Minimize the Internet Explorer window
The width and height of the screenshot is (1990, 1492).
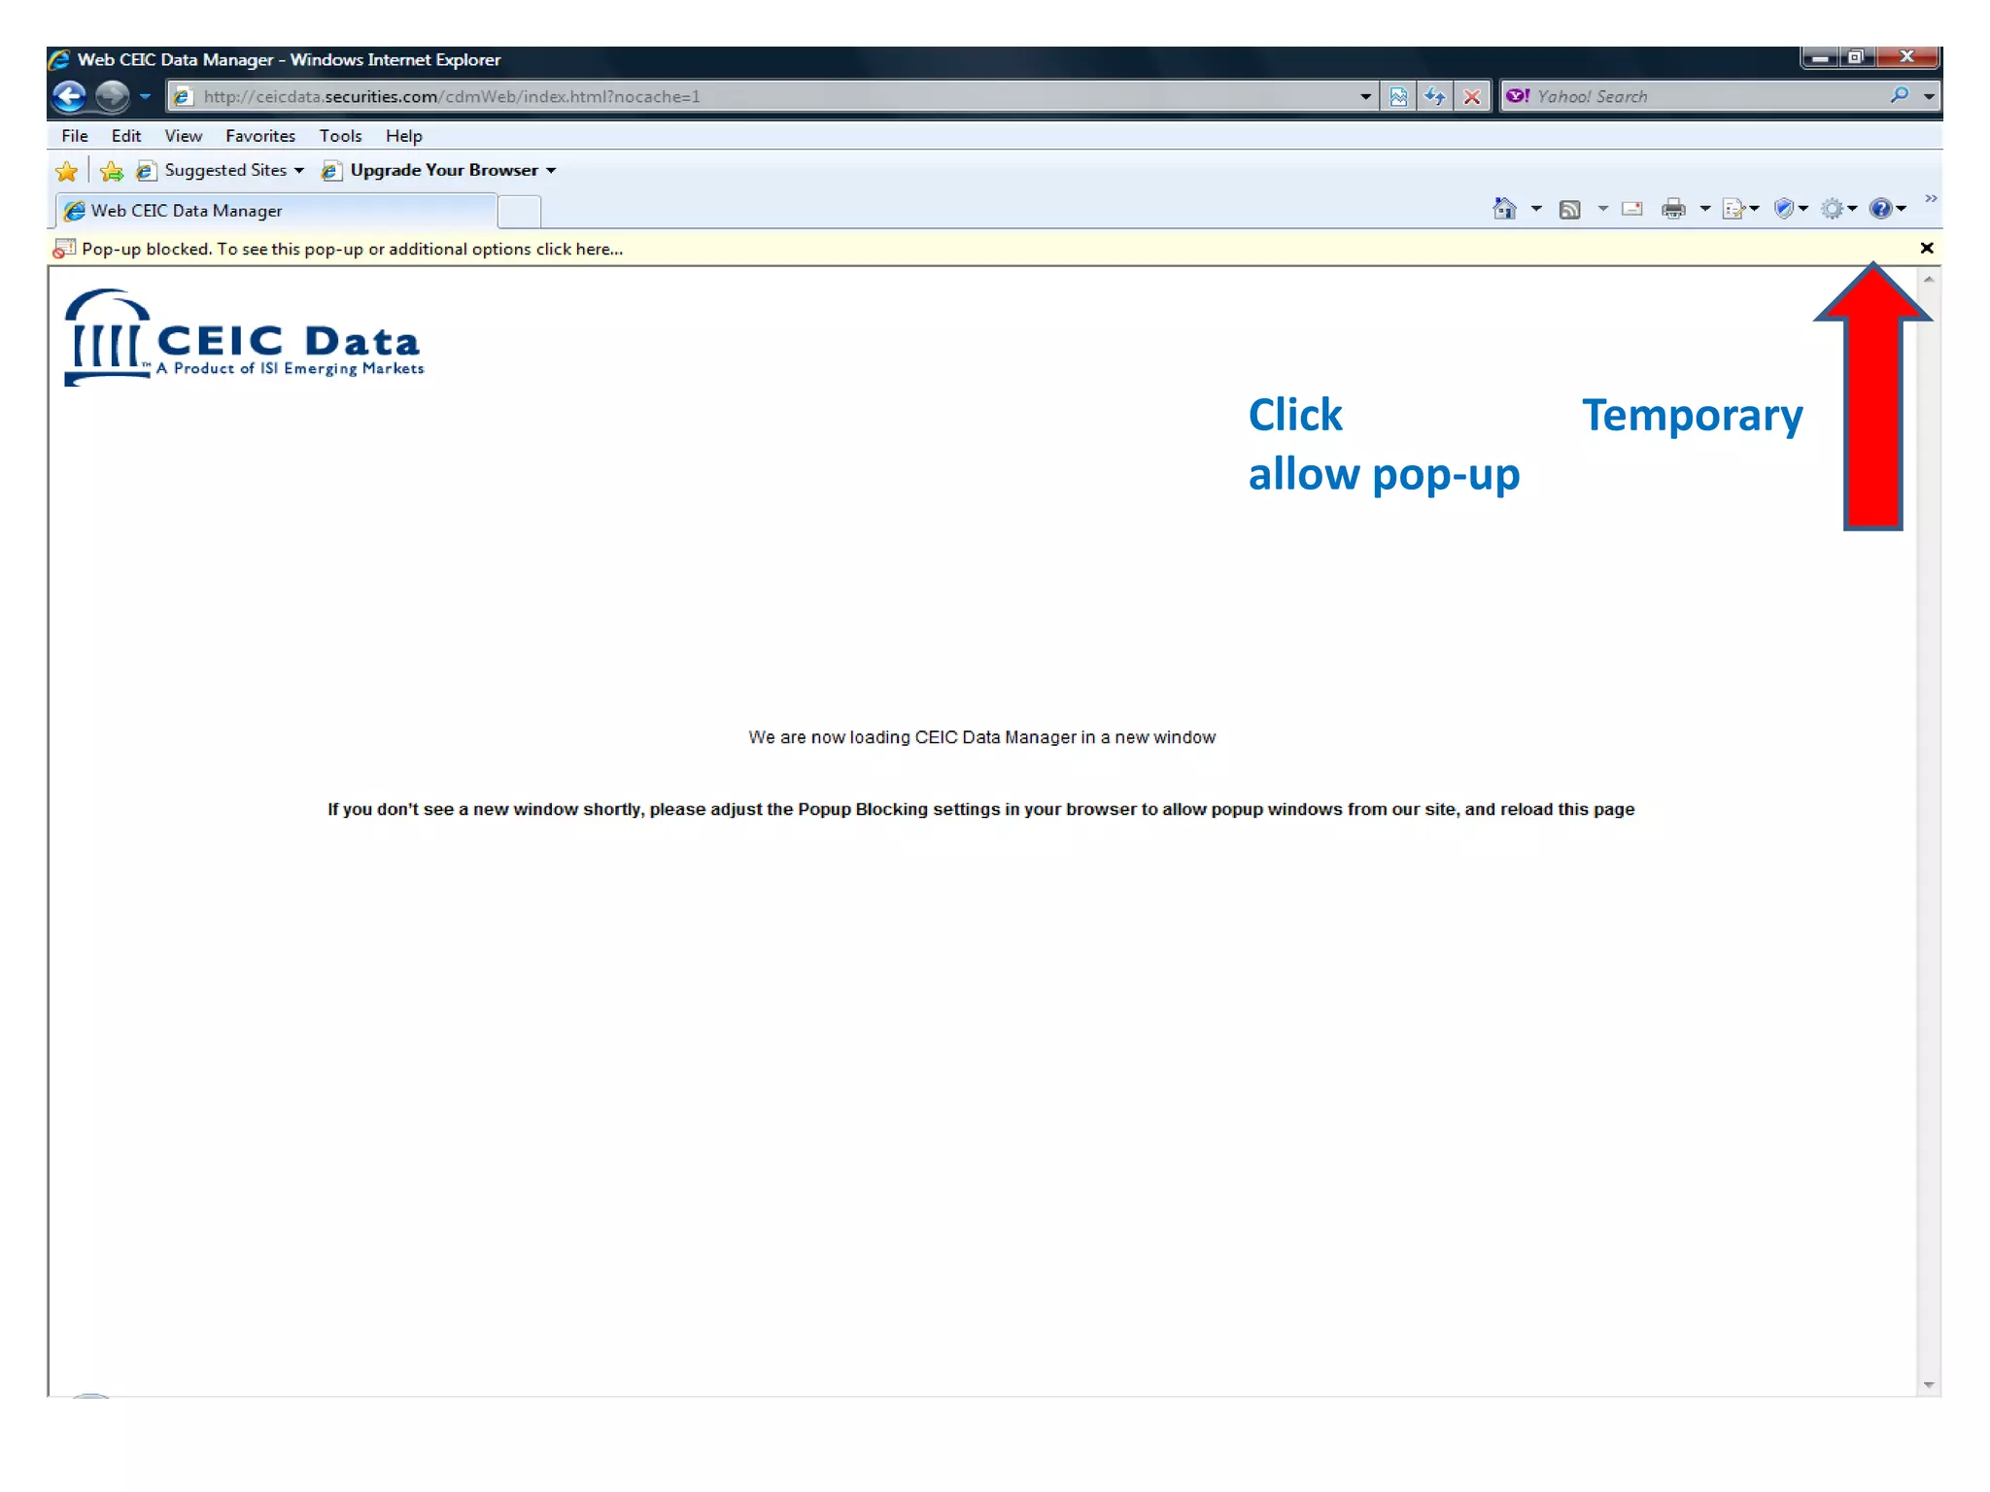pos(1821,57)
